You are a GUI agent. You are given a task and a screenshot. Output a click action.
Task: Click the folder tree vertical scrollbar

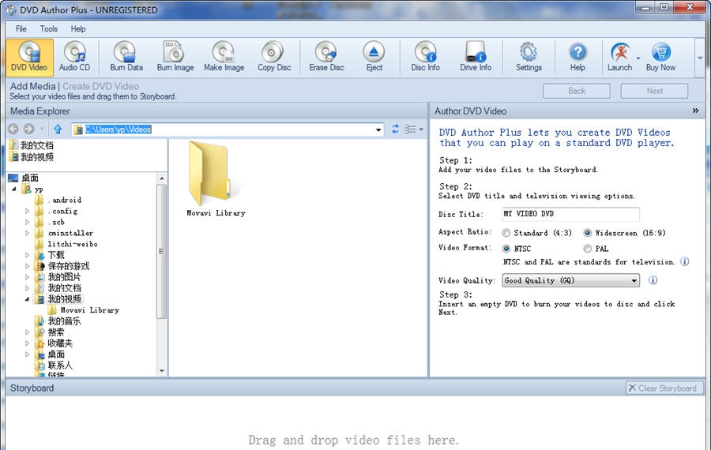pyautogui.click(x=162, y=253)
